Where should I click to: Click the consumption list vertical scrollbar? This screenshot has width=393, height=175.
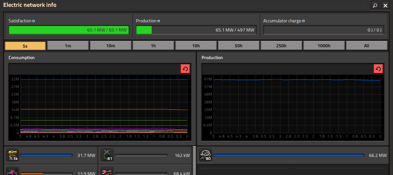pyautogui.click(x=194, y=160)
